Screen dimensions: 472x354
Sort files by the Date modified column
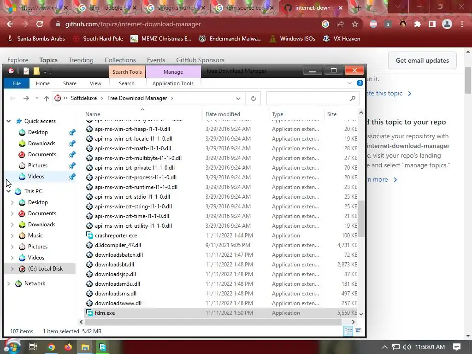223,114
